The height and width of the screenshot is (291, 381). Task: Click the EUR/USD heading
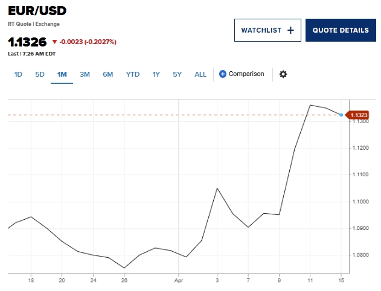[37, 11]
